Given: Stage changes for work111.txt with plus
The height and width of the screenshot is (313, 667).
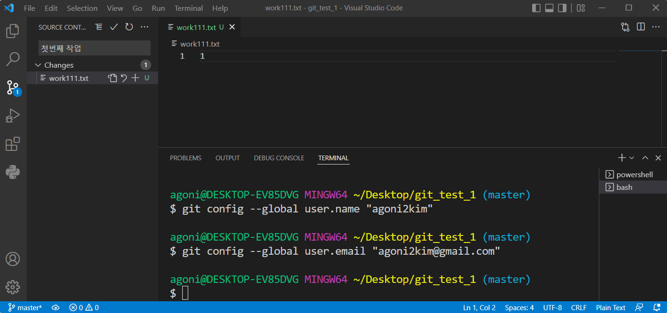Looking at the screenshot, I should tap(135, 78).
